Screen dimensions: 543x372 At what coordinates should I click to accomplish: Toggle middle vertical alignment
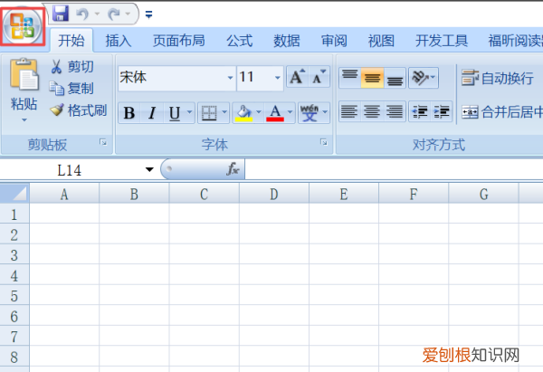point(372,78)
